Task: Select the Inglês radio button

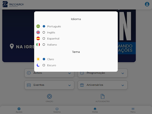Action: click(x=44, y=32)
